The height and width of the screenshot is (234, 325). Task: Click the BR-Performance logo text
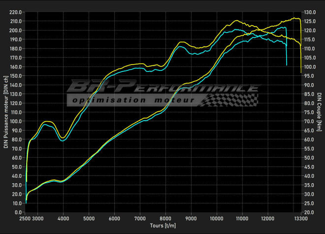pos(162,88)
